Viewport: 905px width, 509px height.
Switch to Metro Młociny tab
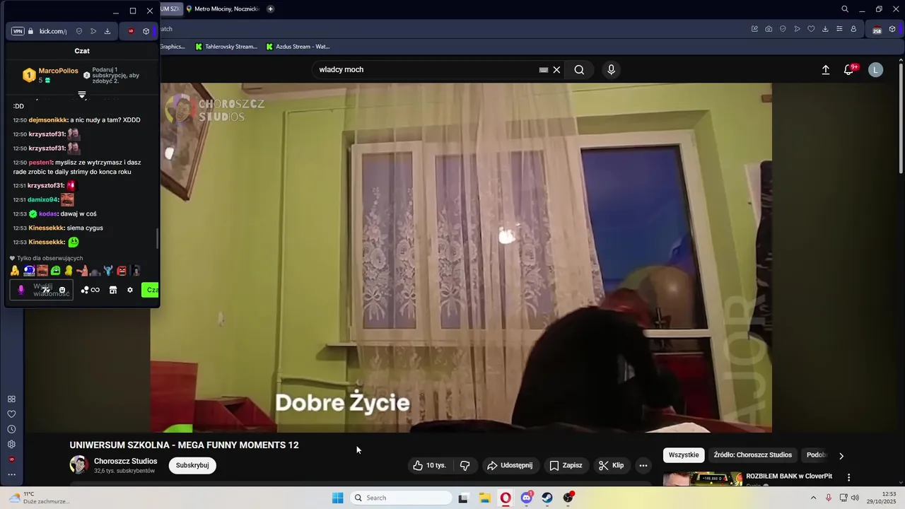pos(223,9)
